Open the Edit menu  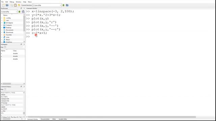coord(7,2)
